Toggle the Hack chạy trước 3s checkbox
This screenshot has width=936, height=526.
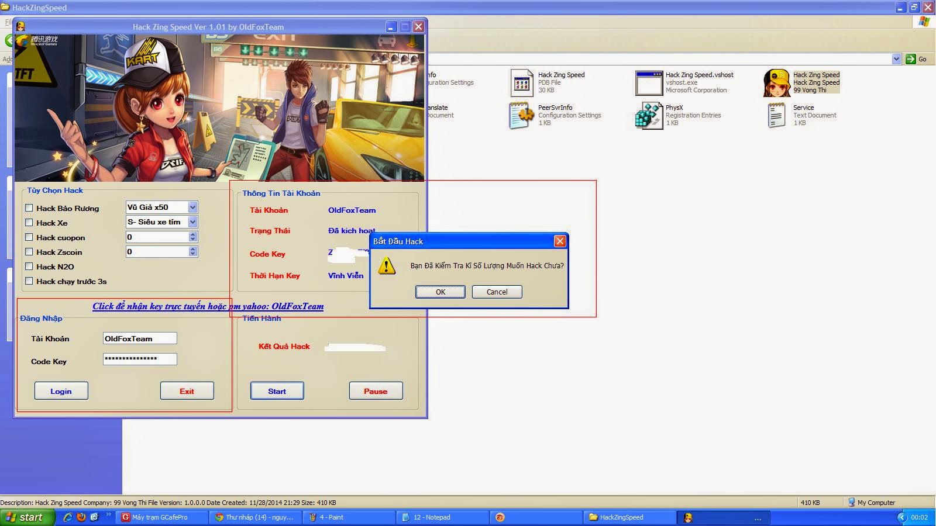click(x=29, y=281)
